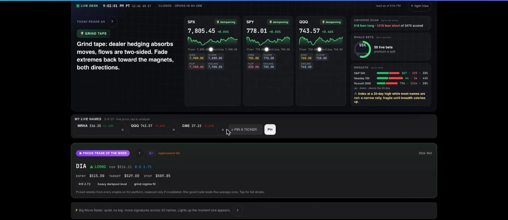Viewport: 508px width, 220px height.
Task: Click the 'heavy darkpool level' tag
Action: [112, 184]
